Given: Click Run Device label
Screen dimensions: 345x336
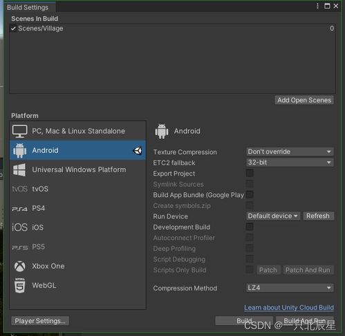Looking at the screenshot, I should pyautogui.click(x=171, y=216).
